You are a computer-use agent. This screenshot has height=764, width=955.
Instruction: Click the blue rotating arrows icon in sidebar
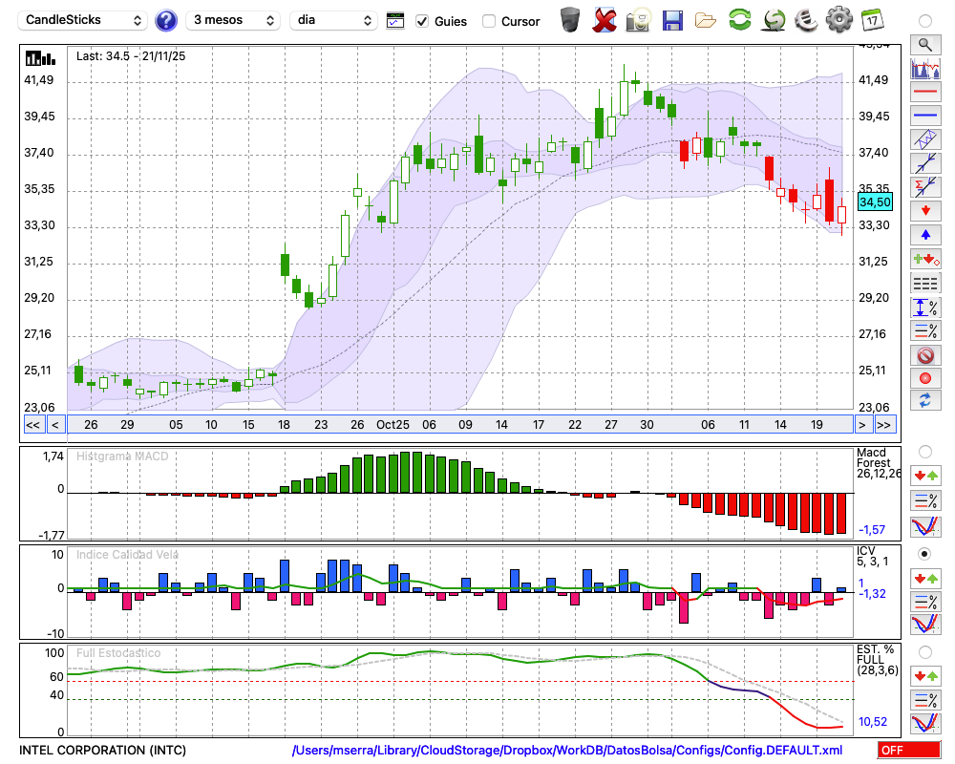(925, 401)
